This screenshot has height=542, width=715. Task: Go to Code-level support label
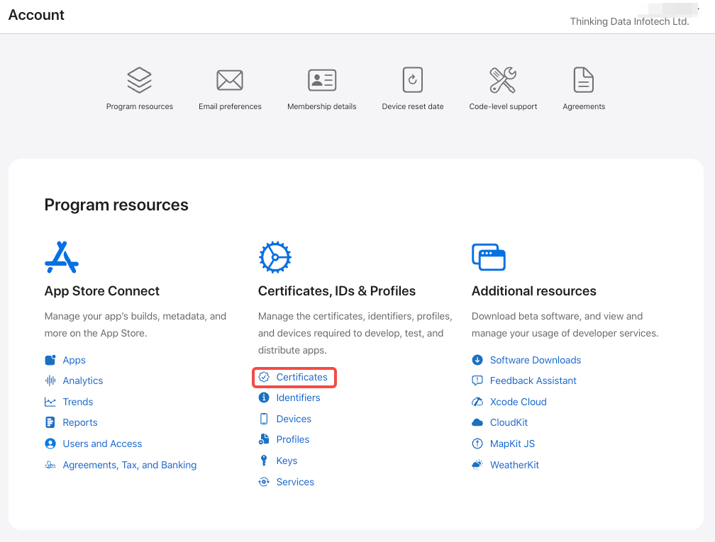click(503, 106)
